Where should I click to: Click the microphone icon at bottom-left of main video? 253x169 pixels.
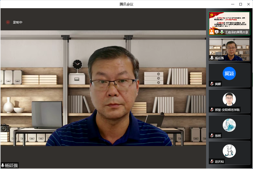click(x=3, y=166)
